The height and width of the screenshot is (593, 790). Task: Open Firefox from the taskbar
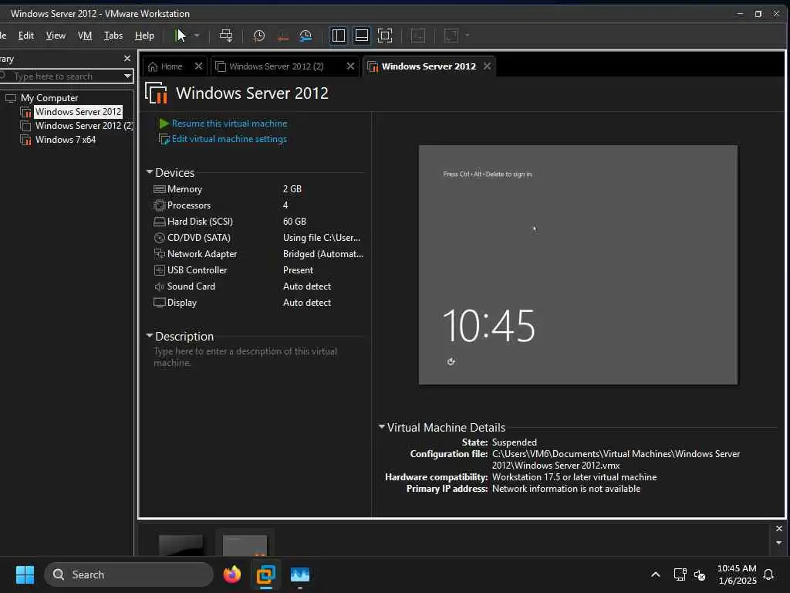(x=231, y=574)
